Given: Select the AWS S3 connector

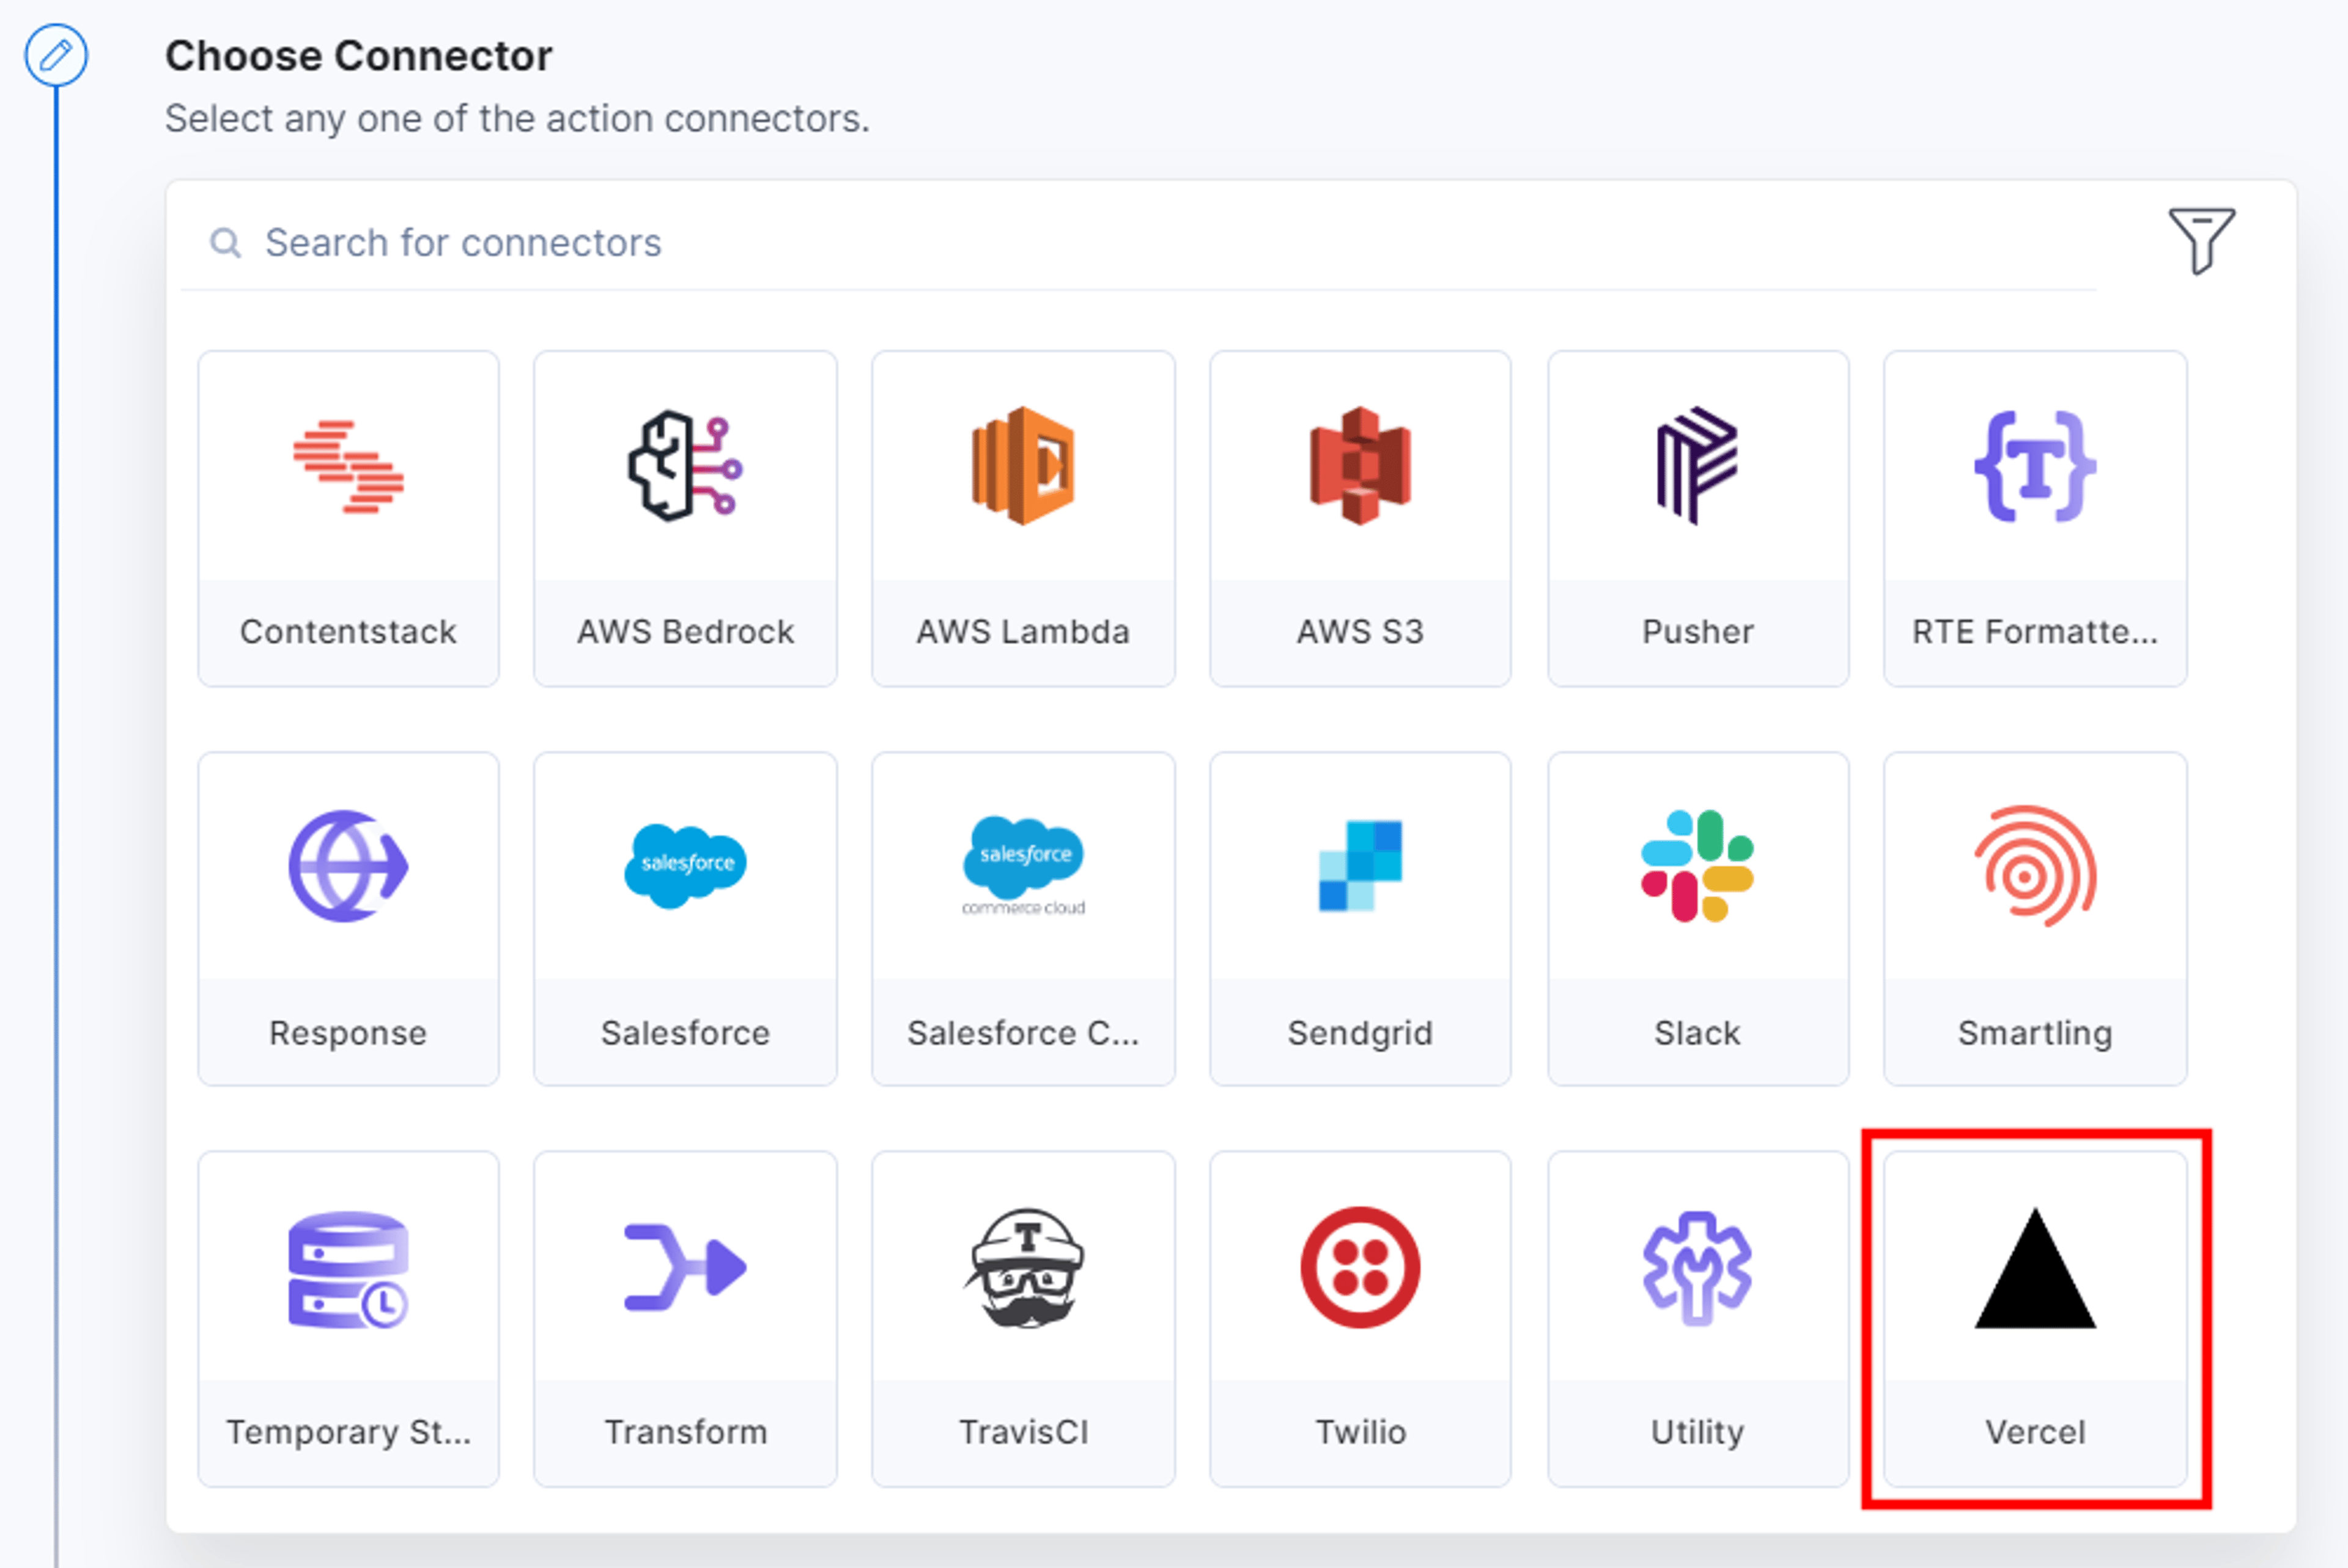Looking at the screenshot, I should tap(1360, 518).
